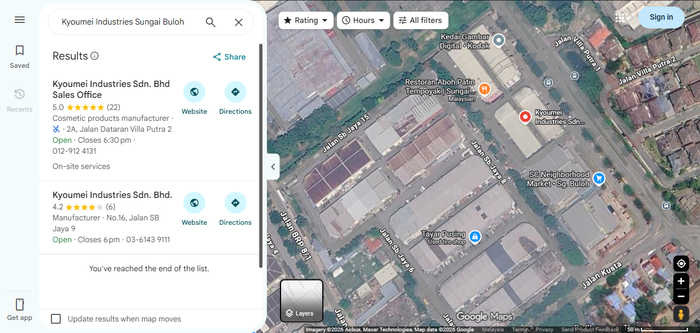Click SC Neighborhood Market shopping marker
Viewport: 700px width, 333px height.
tap(599, 178)
